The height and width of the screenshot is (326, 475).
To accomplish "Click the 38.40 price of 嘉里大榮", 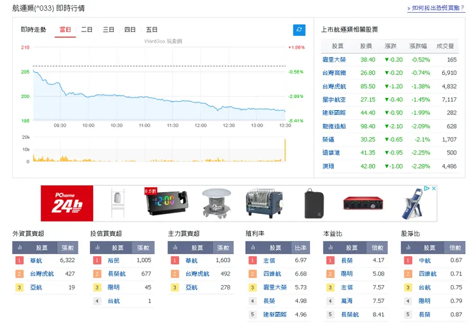I will [x=368, y=60].
